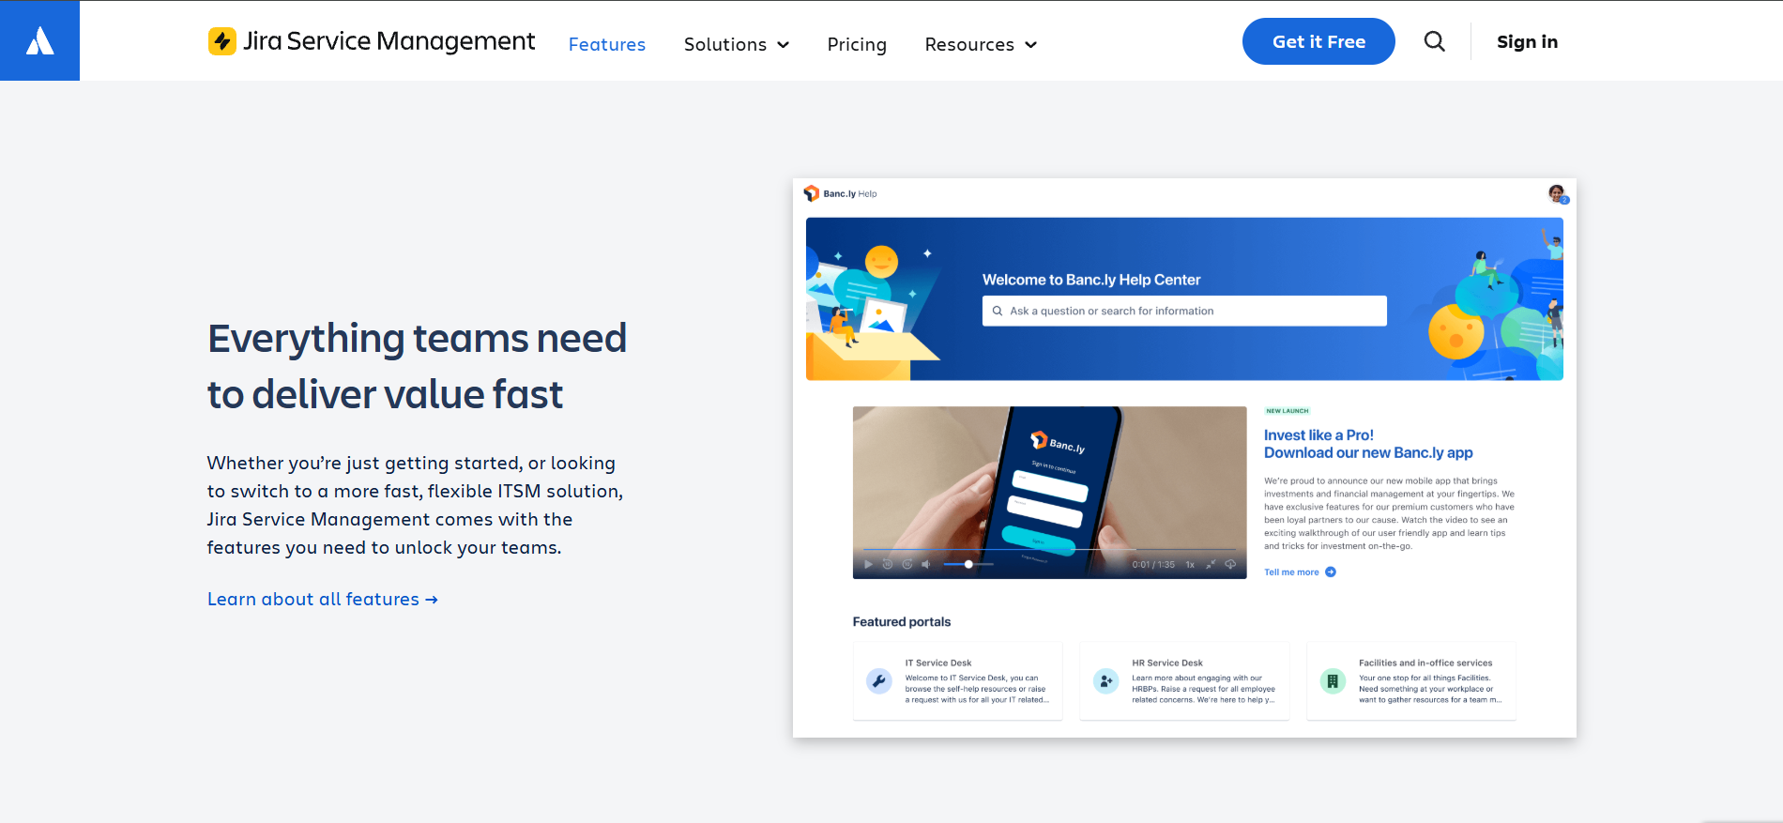Open Facilities and in-office services card
The width and height of the screenshot is (1783, 823).
click(x=1411, y=681)
